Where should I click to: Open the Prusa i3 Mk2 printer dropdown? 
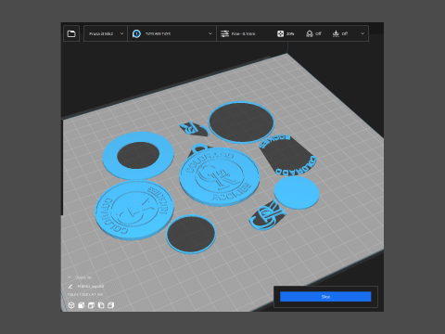click(106, 33)
